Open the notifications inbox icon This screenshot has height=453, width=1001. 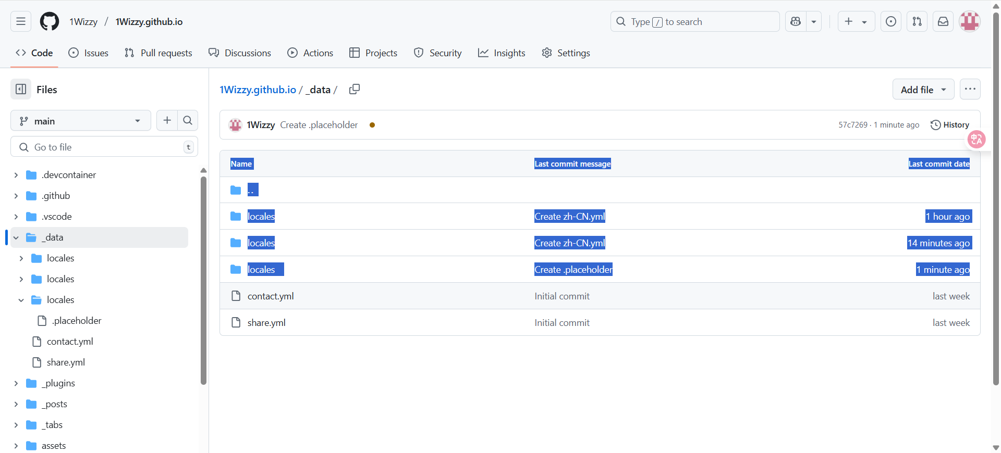(943, 21)
